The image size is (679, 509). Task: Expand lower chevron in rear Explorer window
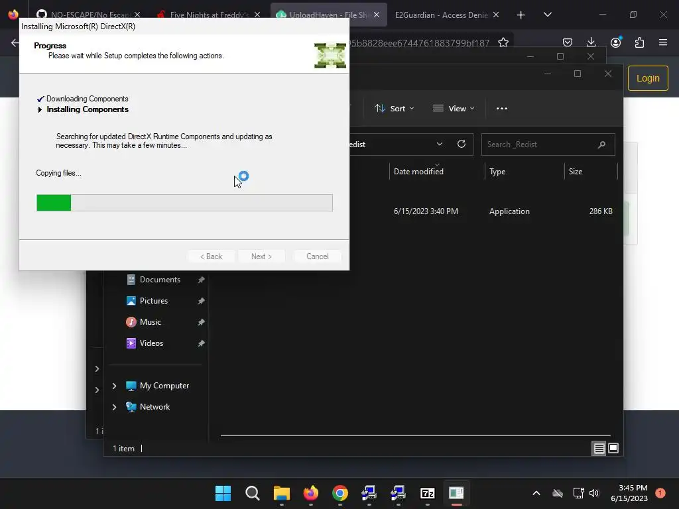pos(97,390)
